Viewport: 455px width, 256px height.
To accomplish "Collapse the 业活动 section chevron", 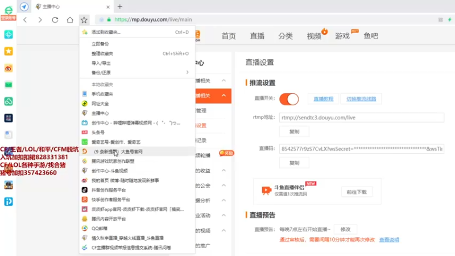I will tap(224, 216).
